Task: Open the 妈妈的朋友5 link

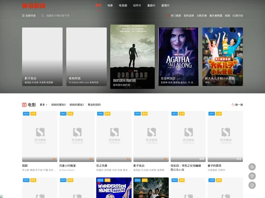Action: click(59, 105)
